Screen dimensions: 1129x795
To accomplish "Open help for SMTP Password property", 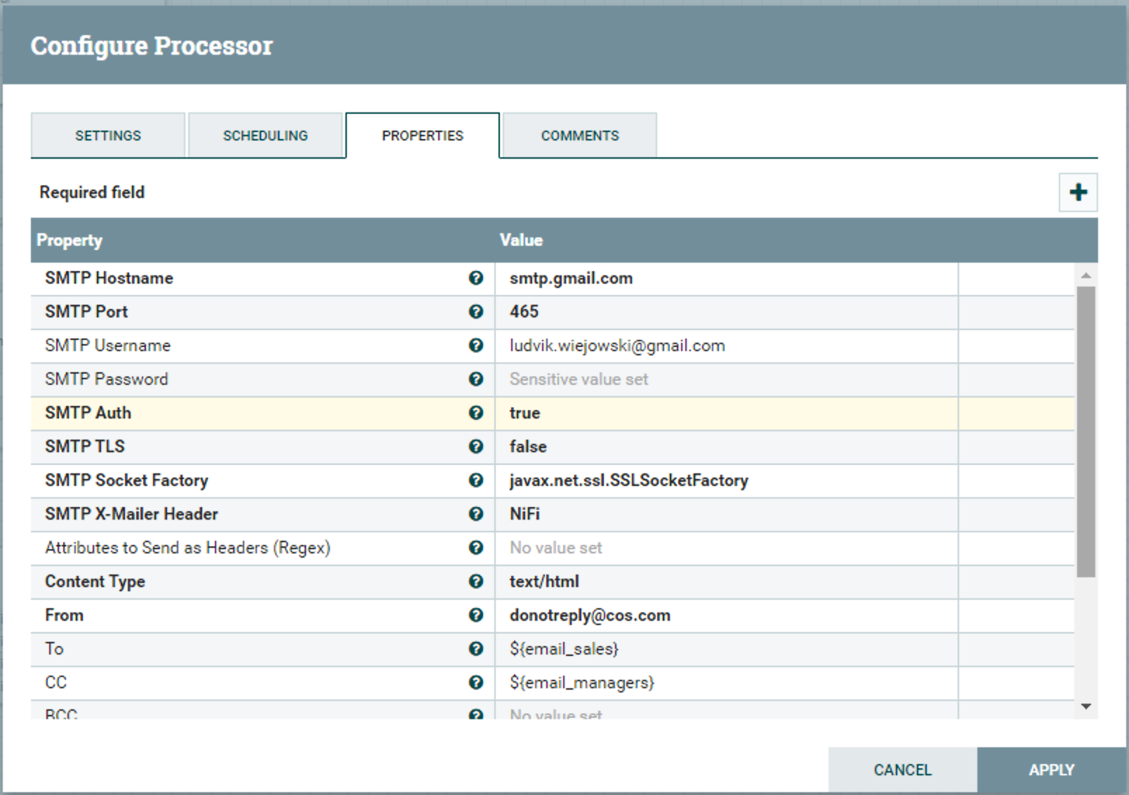I will pyautogui.click(x=477, y=379).
